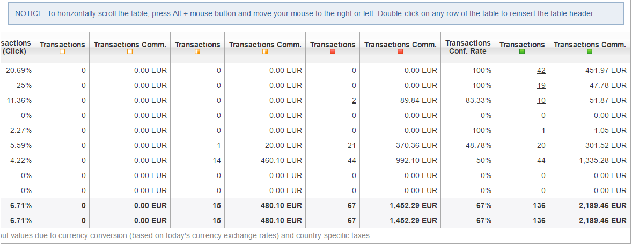Click the green square under the Transactions header
This screenshot has height=244, width=632.
[x=521, y=52]
